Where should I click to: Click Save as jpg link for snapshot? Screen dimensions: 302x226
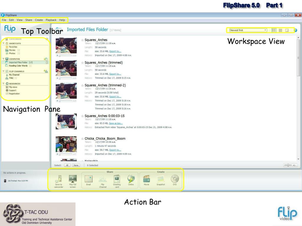(116, 123)
